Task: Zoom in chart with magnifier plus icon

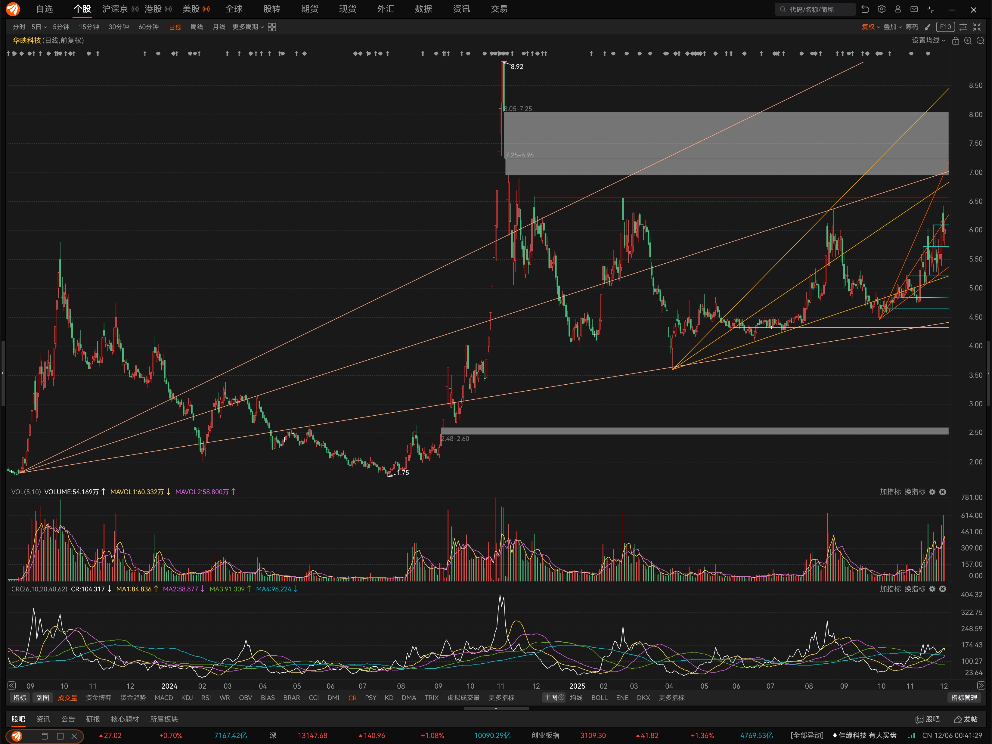Action: coord(968,41)
